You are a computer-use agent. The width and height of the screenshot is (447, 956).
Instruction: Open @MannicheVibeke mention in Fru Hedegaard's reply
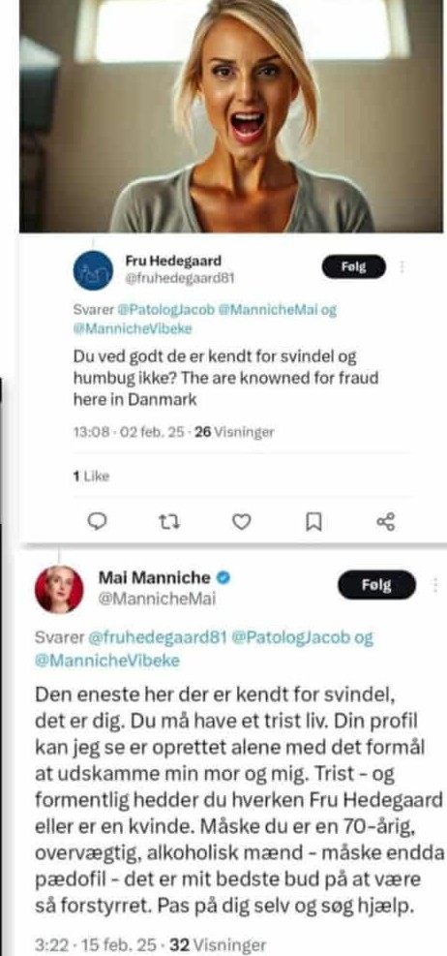tap(133, 329)
